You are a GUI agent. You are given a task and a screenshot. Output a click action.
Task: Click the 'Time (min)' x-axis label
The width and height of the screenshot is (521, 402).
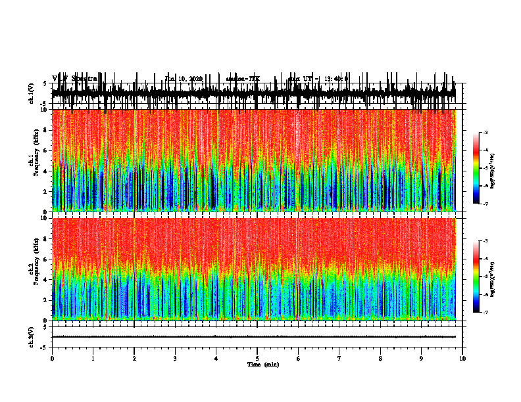click(x=263, y=365)
